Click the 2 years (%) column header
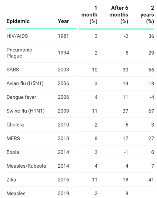The height and width of the screenshot is (198, 157). (147, 15)
